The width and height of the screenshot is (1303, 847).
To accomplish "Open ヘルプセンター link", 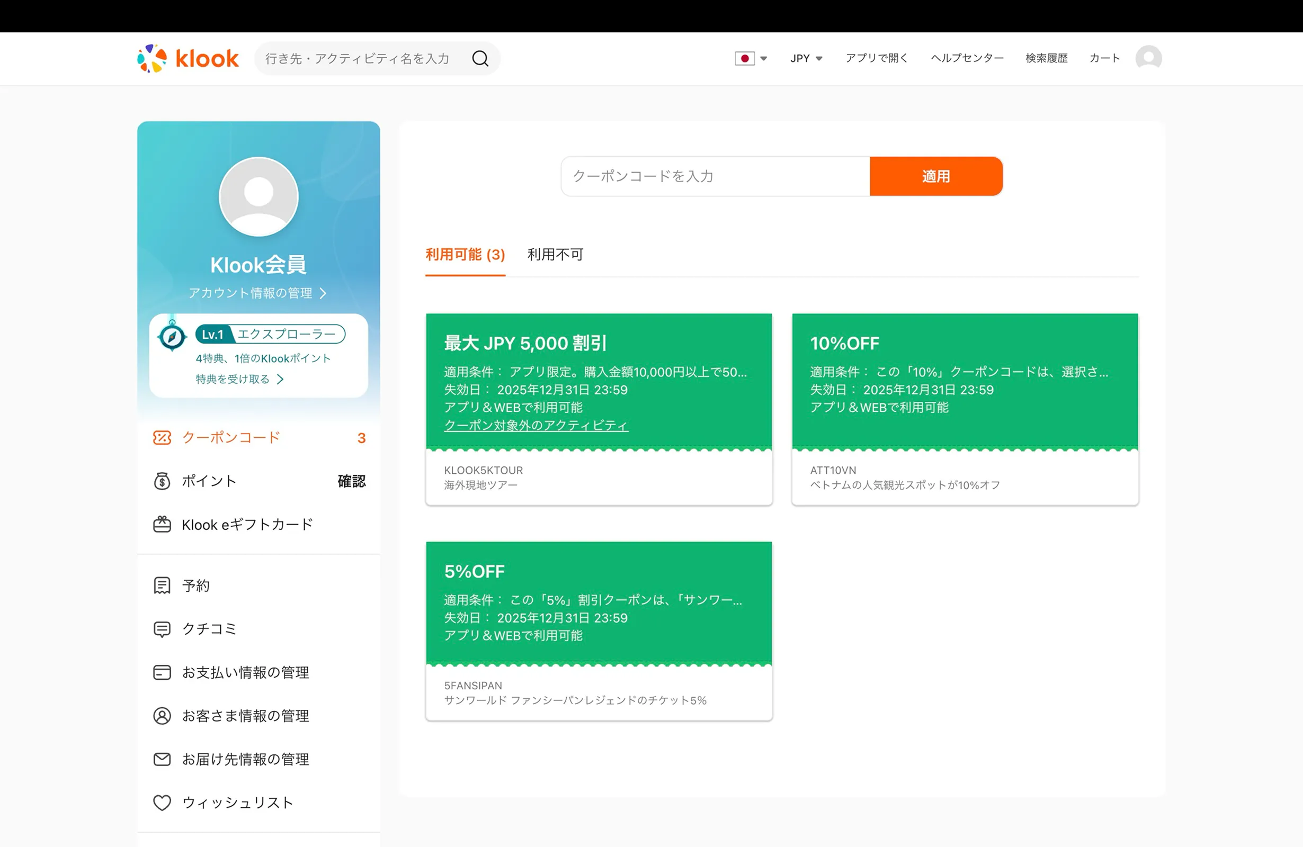I will [x=967, y=58].
